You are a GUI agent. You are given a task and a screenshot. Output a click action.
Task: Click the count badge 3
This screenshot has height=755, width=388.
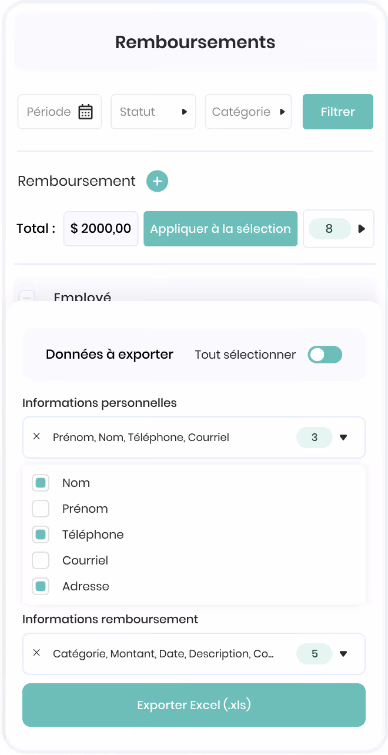click(x=315, y=437)
